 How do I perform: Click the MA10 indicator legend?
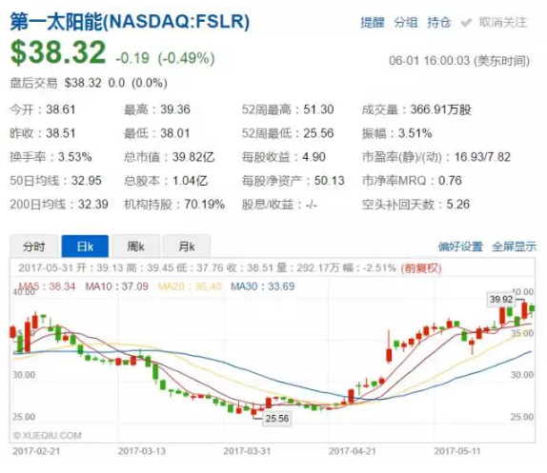coord(117,286)
